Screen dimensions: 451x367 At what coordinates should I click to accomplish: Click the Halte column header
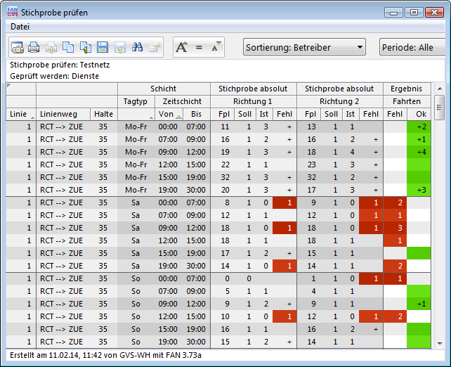(103, 114)
